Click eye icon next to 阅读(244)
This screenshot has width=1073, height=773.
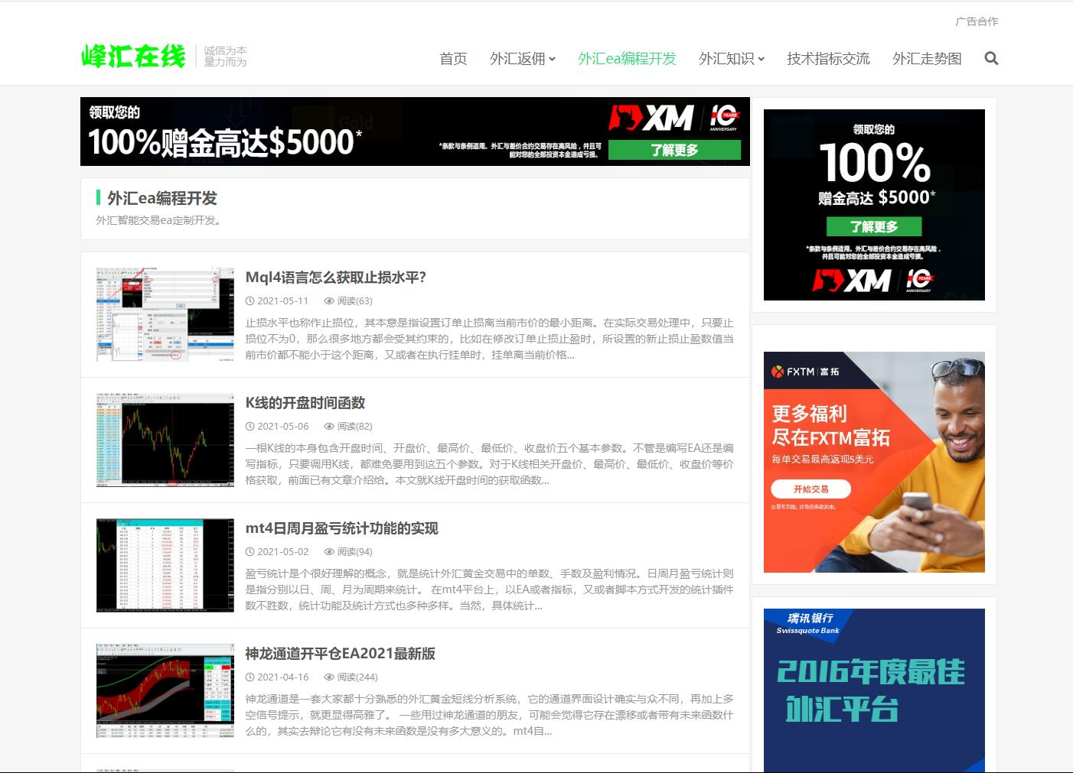[x=329, y=677]
